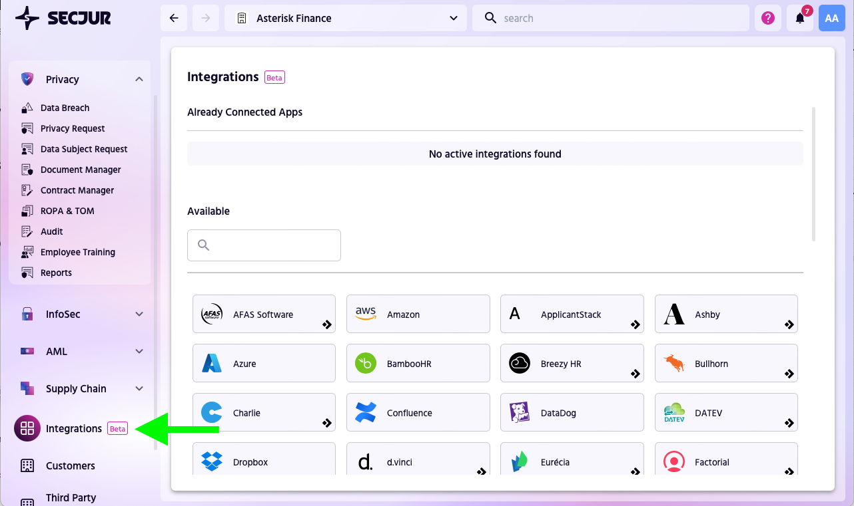Collapse the Privacy section chevron
The height and width of the screenshot is (506, 854).
point(139,79)
